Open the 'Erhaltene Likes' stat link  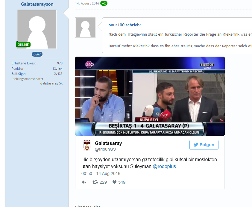pos(24,63)
